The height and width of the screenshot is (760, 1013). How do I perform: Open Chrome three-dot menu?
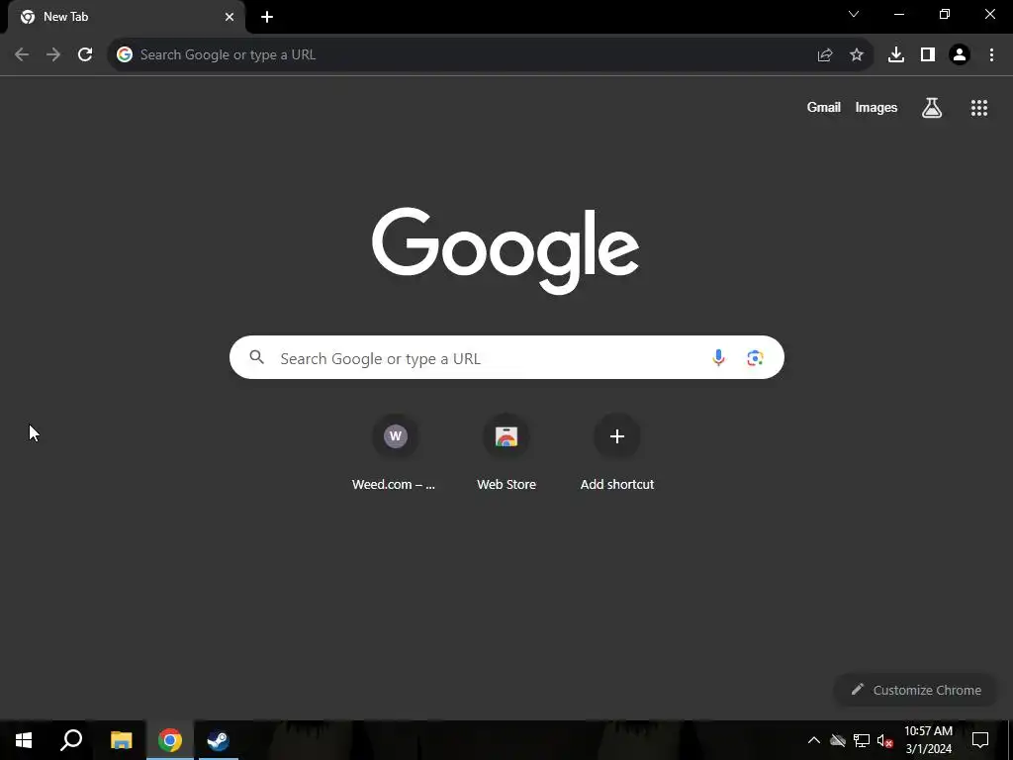point(991,55)
